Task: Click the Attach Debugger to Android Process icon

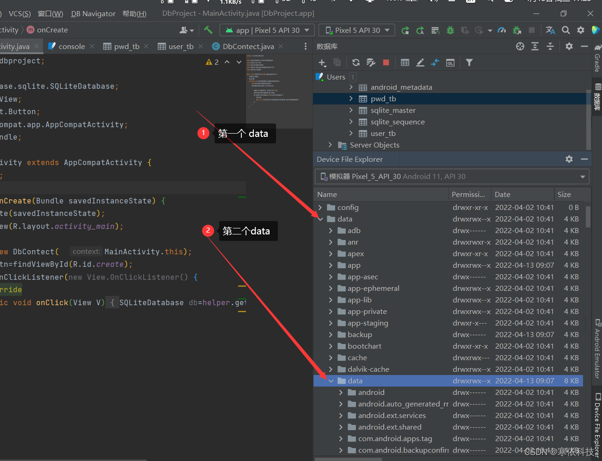Action: (x=517, y=31)
